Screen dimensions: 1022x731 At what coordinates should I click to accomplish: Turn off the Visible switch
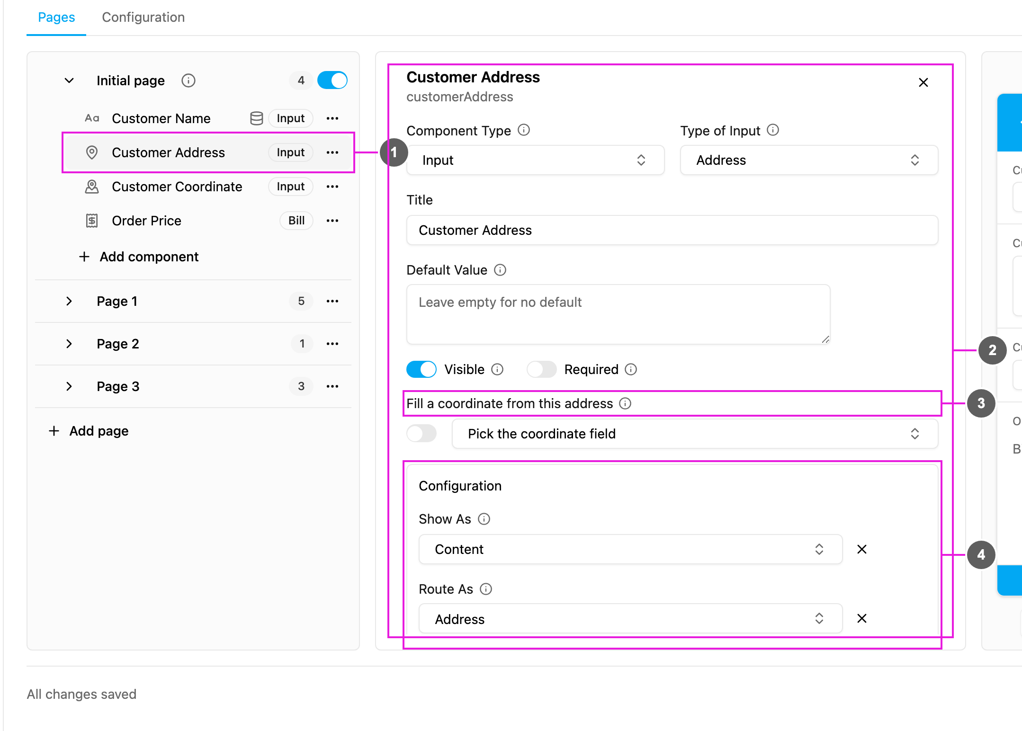click(421, 369)
